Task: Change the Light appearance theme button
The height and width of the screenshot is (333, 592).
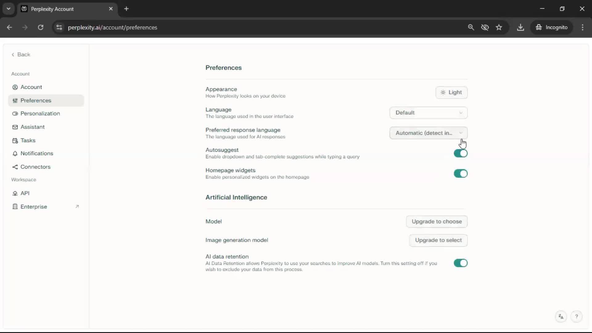Action: pos(451,92)
